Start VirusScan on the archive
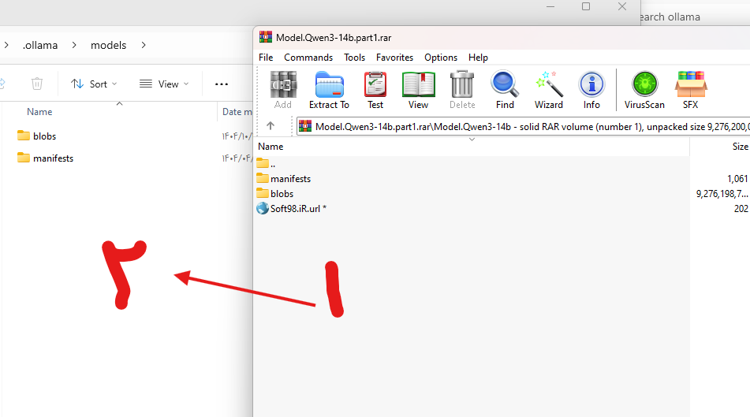 [644, 90]
